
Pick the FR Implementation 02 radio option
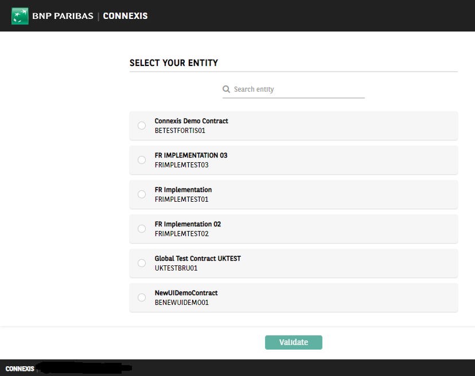tap(142, 229)
